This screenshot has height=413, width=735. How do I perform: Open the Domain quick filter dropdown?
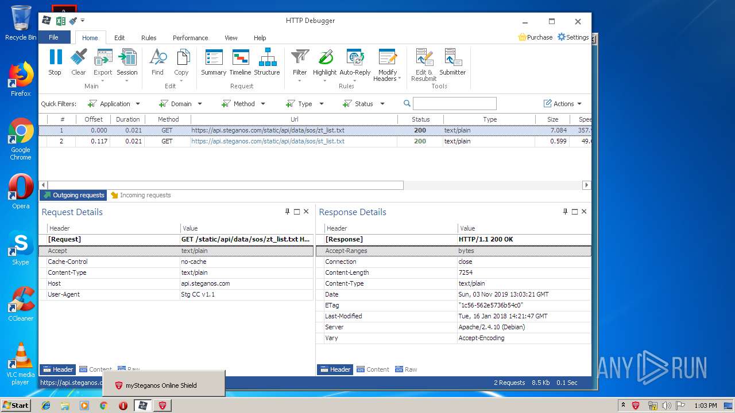point(180,104)
